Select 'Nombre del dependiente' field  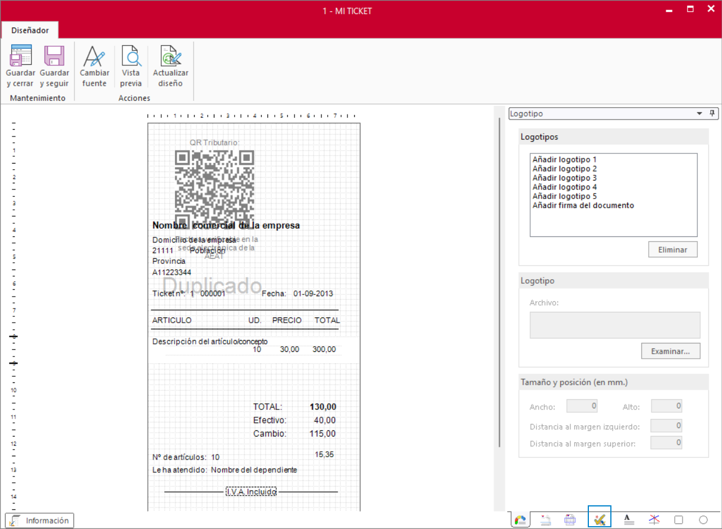tap(254, 470)
